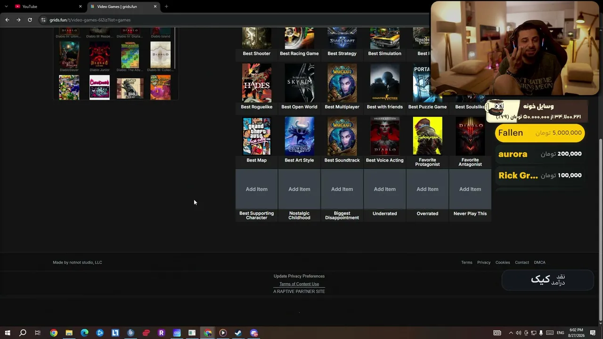Close the YouTube tab
This screenshot has height=339, width=603.
coord(80,7)
